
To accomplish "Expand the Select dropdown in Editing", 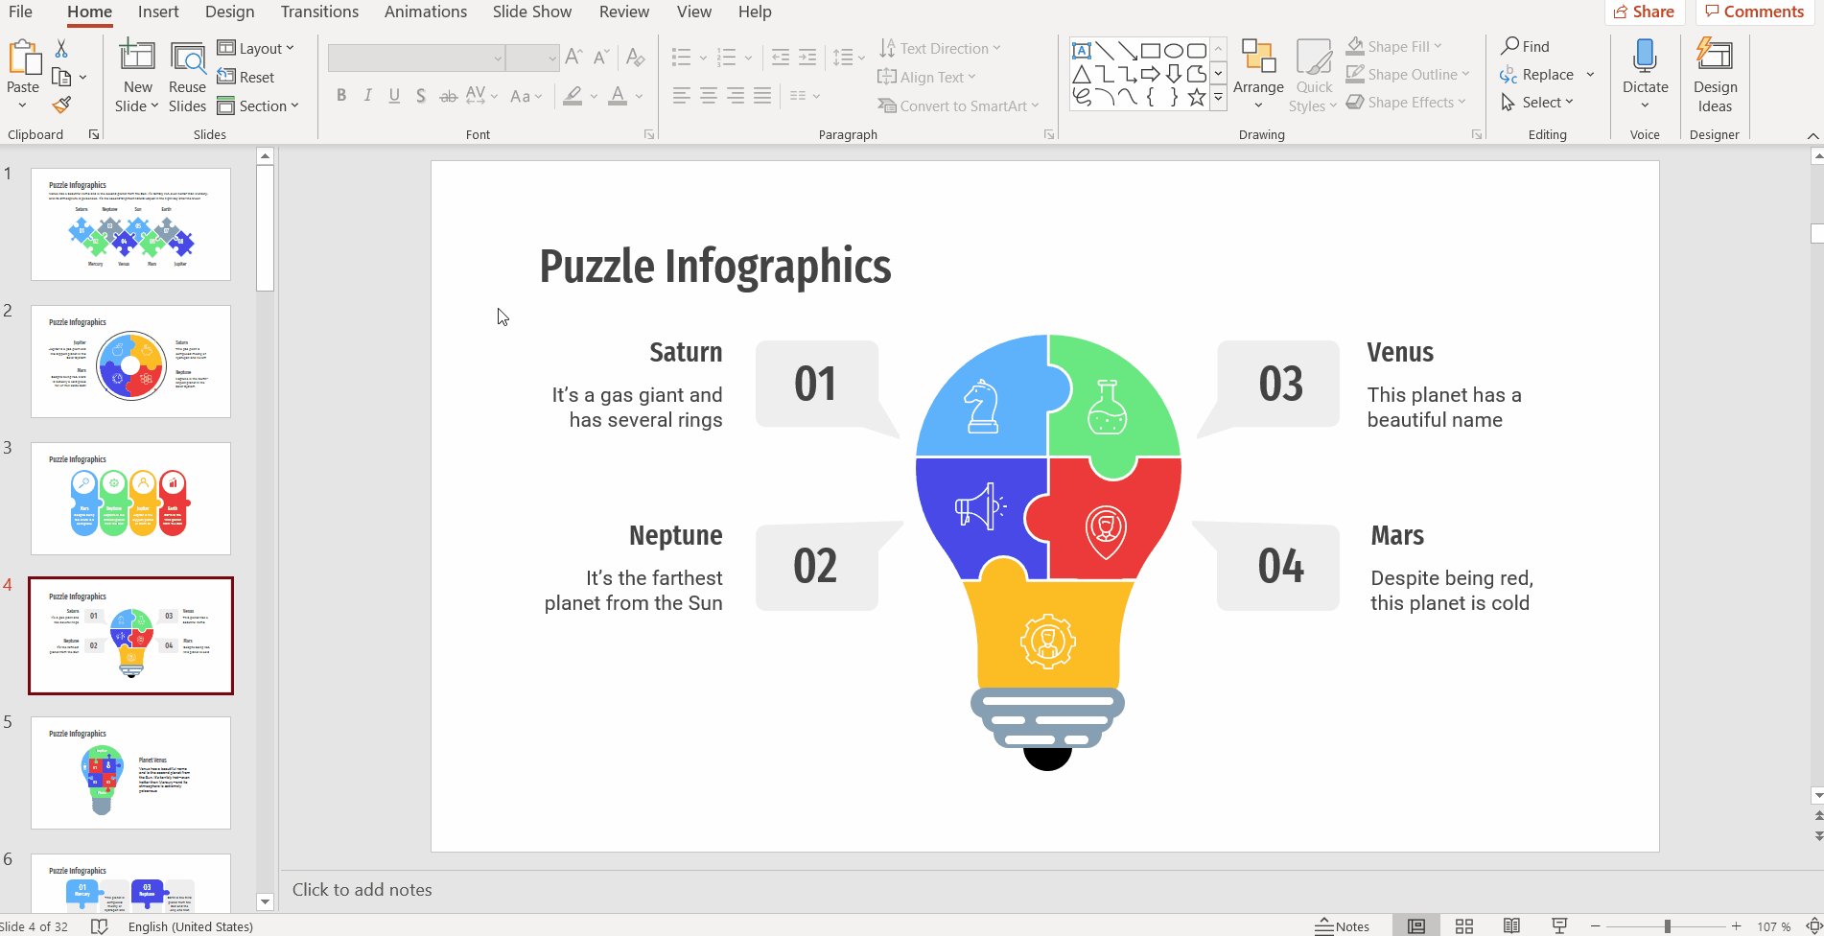I will [1538, 103].
